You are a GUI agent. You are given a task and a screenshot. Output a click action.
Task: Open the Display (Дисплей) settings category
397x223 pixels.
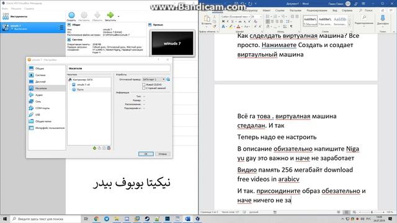click(x=47, y=81)
